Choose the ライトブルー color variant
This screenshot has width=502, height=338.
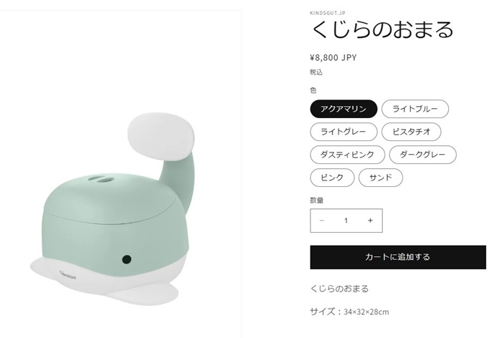point(415,109)
